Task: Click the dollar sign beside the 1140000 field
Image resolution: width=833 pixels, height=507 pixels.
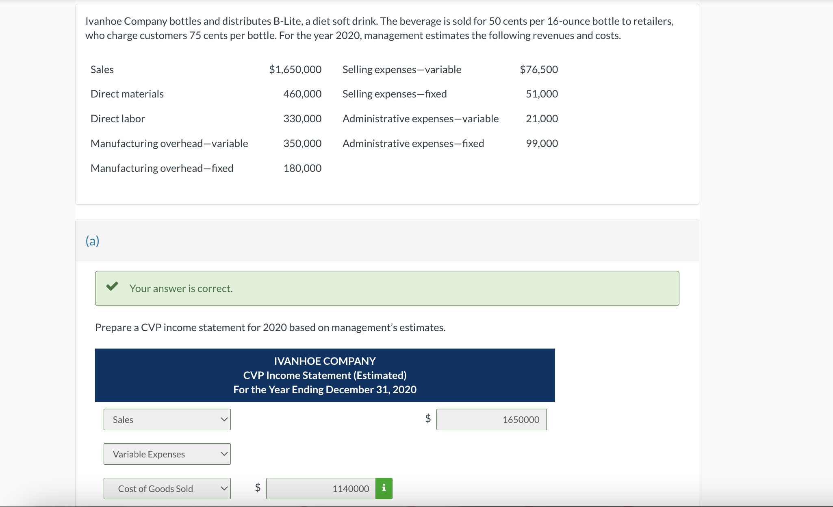Action: [257, 488]
